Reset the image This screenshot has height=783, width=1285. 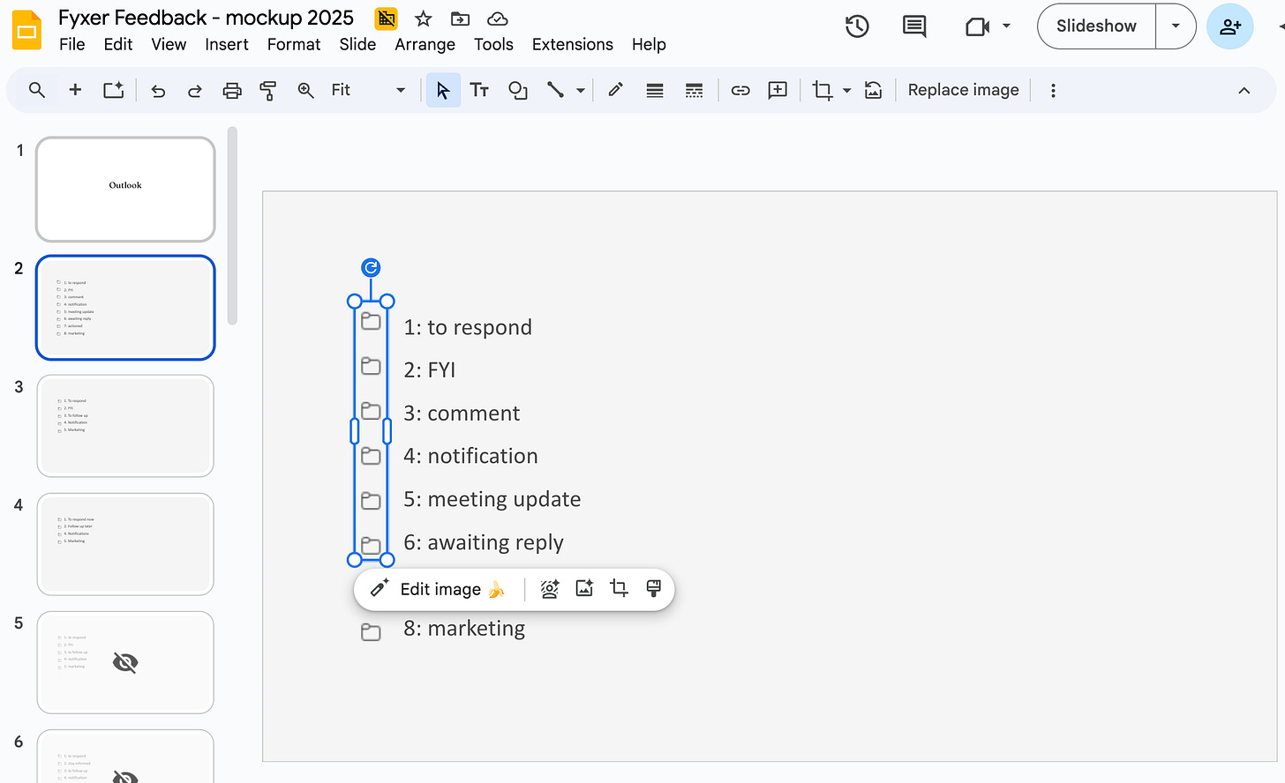click(x=874, y=90)
